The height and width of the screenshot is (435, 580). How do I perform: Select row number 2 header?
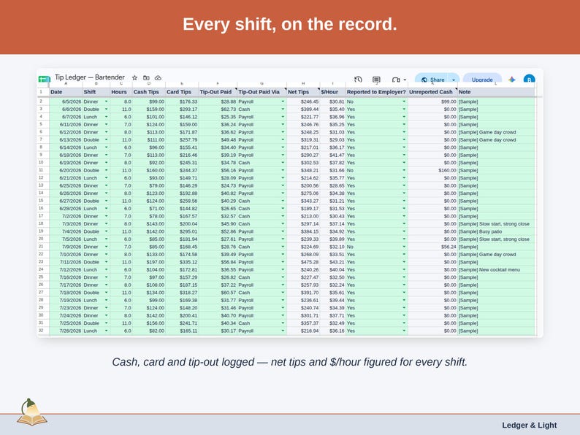42,101
